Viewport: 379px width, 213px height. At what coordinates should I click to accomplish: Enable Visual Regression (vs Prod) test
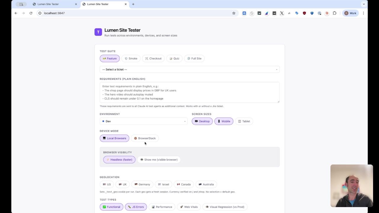pos(225,207)
